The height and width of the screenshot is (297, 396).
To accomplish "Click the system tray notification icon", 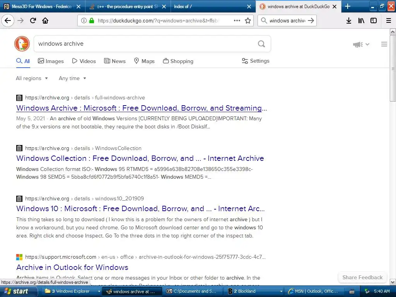I will [x=367, y=291].
